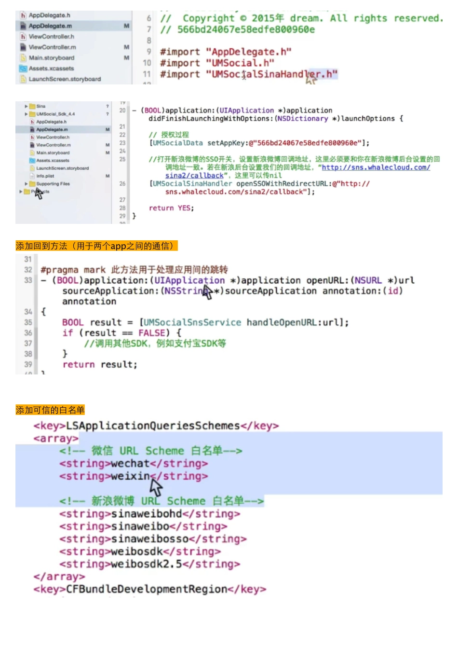This screenshot has width=458, height=649.
Task: Expand the Products group disclosure triangle
Action: pos(21,192)
